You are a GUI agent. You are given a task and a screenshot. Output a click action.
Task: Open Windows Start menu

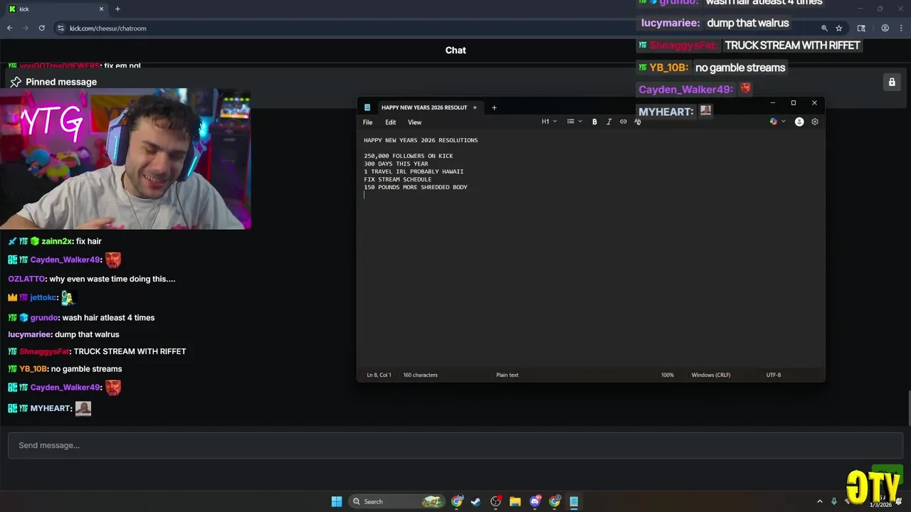click(x=337, y=501)
